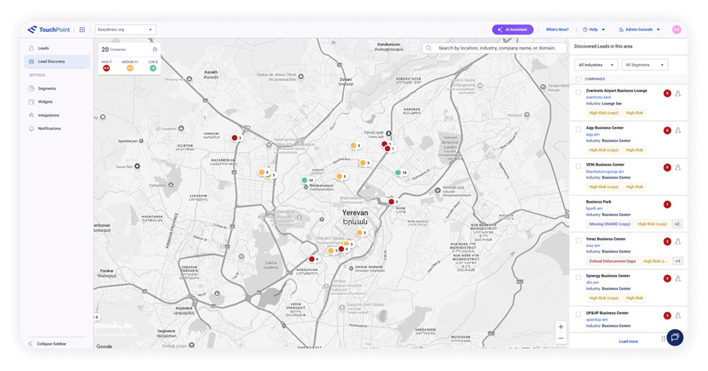The height and width of the screenshot is (371, 708).
Task: Click the drag-dots handle beside chat widget
Action: point(663,339)
